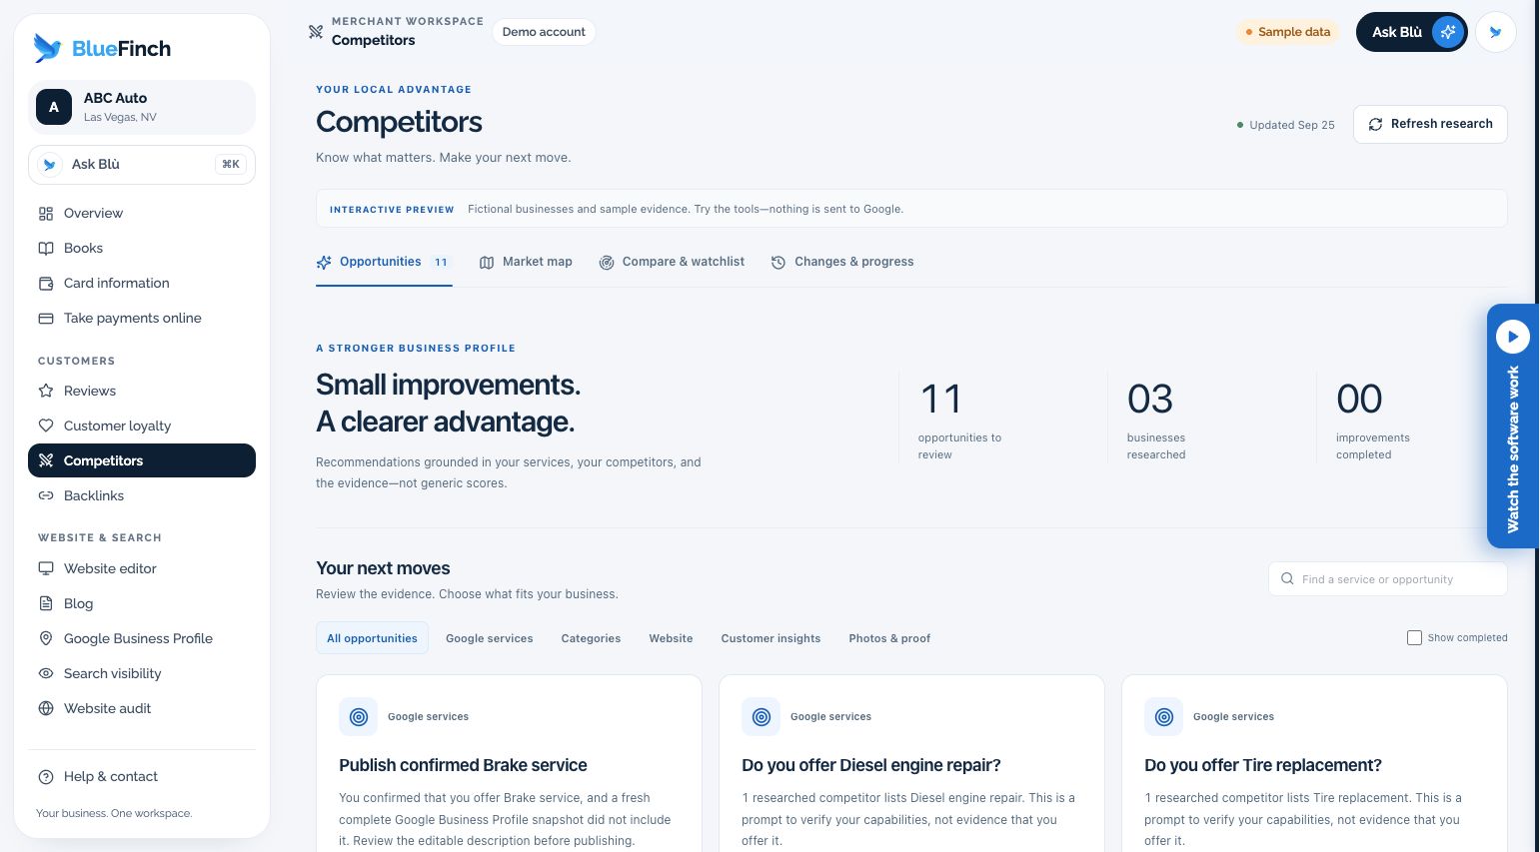Enable the Show completed checkbox

(1414, 638)
